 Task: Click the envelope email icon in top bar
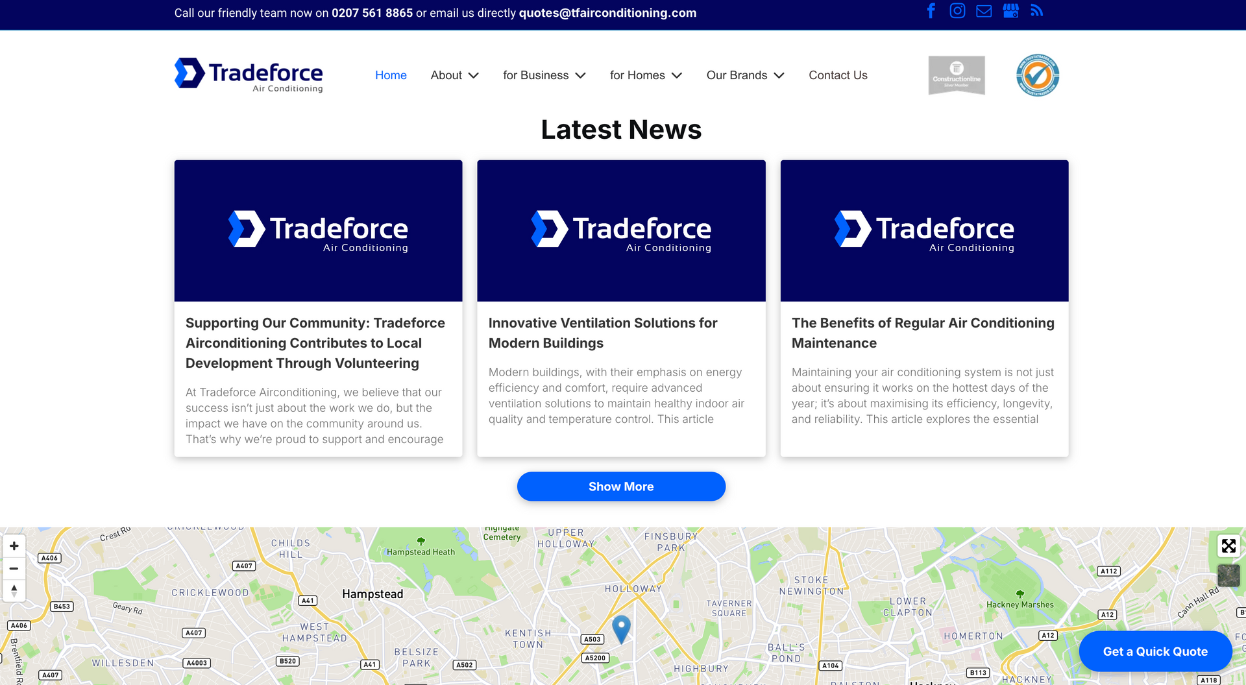point(984,11)
